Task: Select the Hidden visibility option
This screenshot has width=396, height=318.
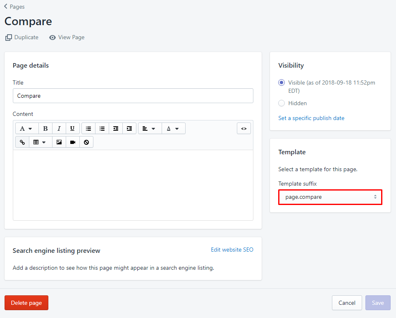Action: coord(281,103)
